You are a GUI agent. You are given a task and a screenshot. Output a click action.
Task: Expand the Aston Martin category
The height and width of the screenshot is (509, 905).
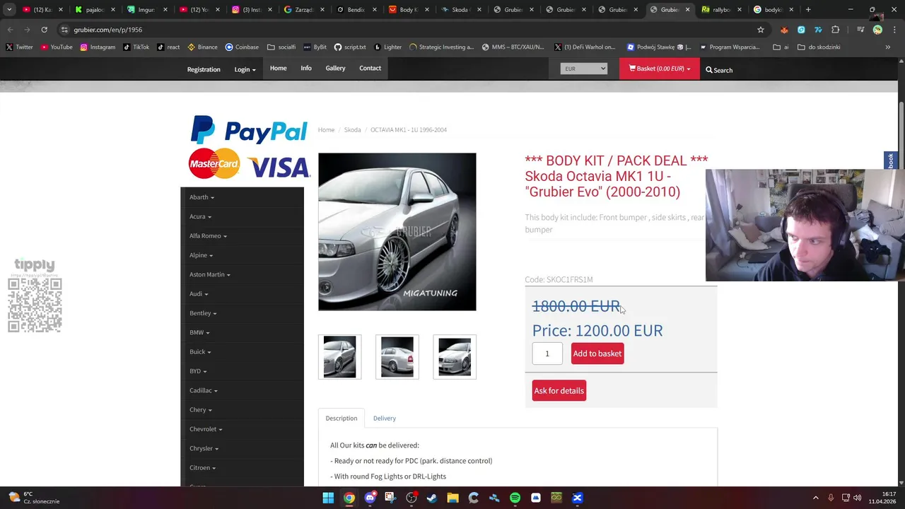209,274
